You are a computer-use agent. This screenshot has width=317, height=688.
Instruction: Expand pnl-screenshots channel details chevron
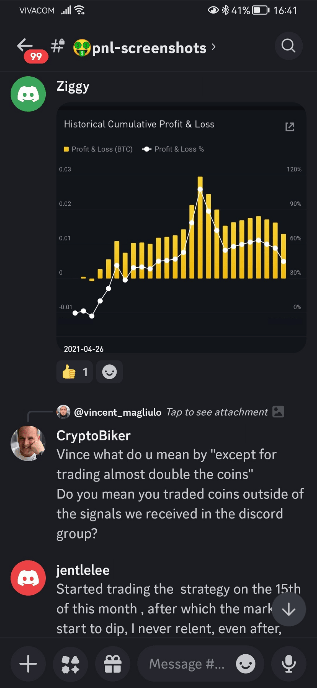(x=214, y=47)
